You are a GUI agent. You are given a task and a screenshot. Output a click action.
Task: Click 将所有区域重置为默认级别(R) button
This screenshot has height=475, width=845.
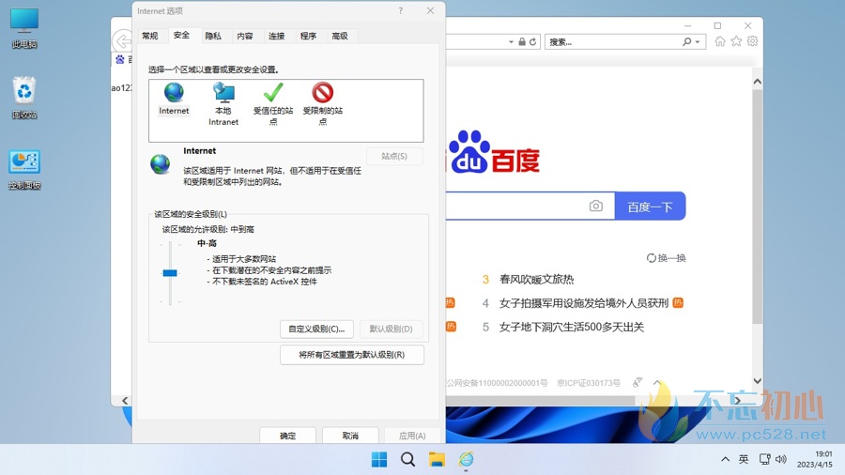[352, 355]
